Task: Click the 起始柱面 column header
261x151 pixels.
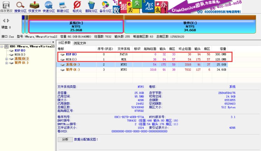Action: coord(150,49)
